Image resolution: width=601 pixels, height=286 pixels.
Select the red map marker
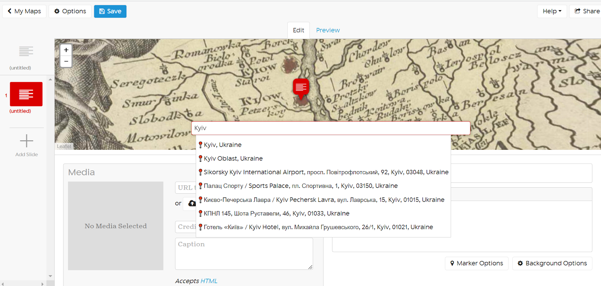pyautogui.click(x=301, y=89)
